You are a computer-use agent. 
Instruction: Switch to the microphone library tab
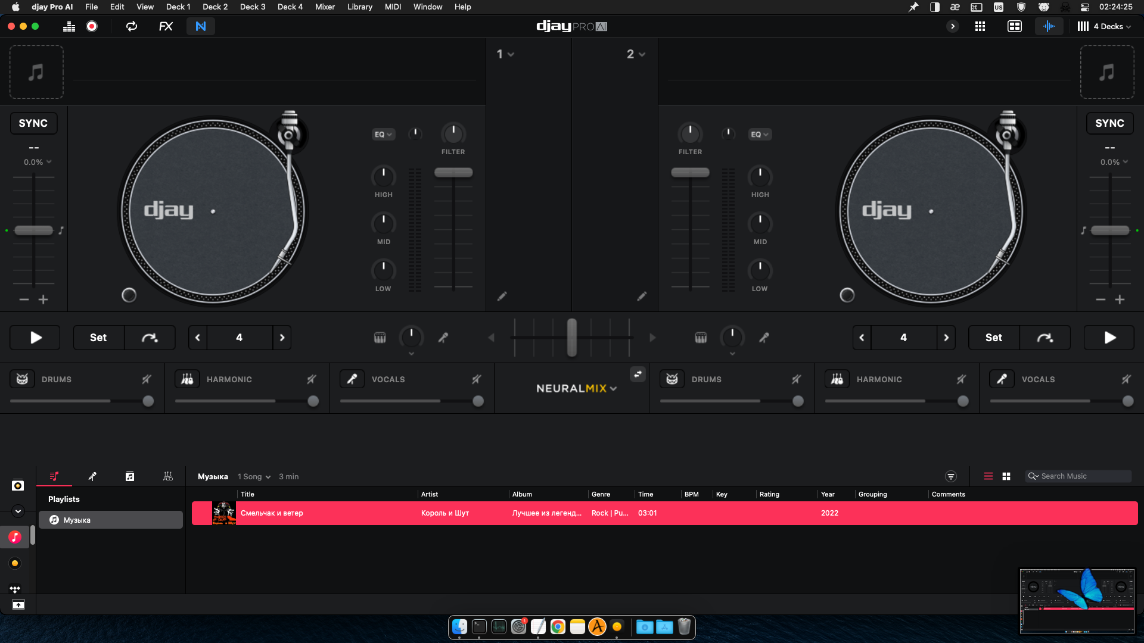tap(92, 476)
